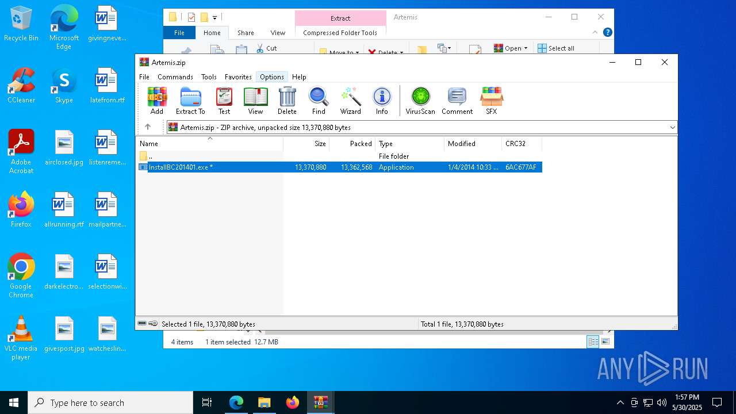Show archive Info
The image size is (736, 414).
click(382, 101)
